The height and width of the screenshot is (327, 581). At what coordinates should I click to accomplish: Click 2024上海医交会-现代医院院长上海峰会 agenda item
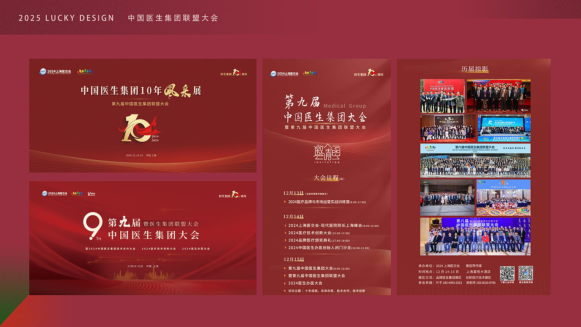point(334,225)
